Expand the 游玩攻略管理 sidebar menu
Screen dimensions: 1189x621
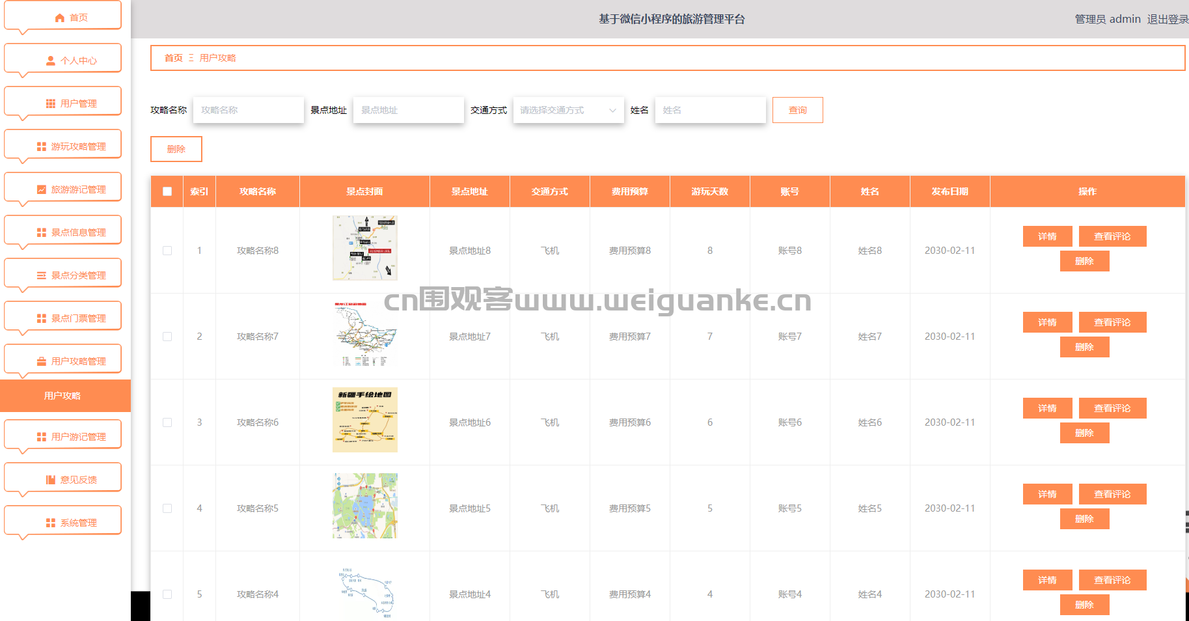63,146
